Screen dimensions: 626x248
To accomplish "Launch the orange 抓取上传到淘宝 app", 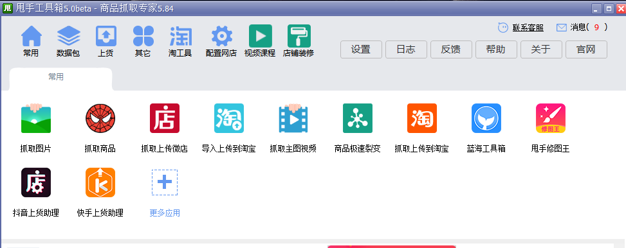I will coord(422,118).
